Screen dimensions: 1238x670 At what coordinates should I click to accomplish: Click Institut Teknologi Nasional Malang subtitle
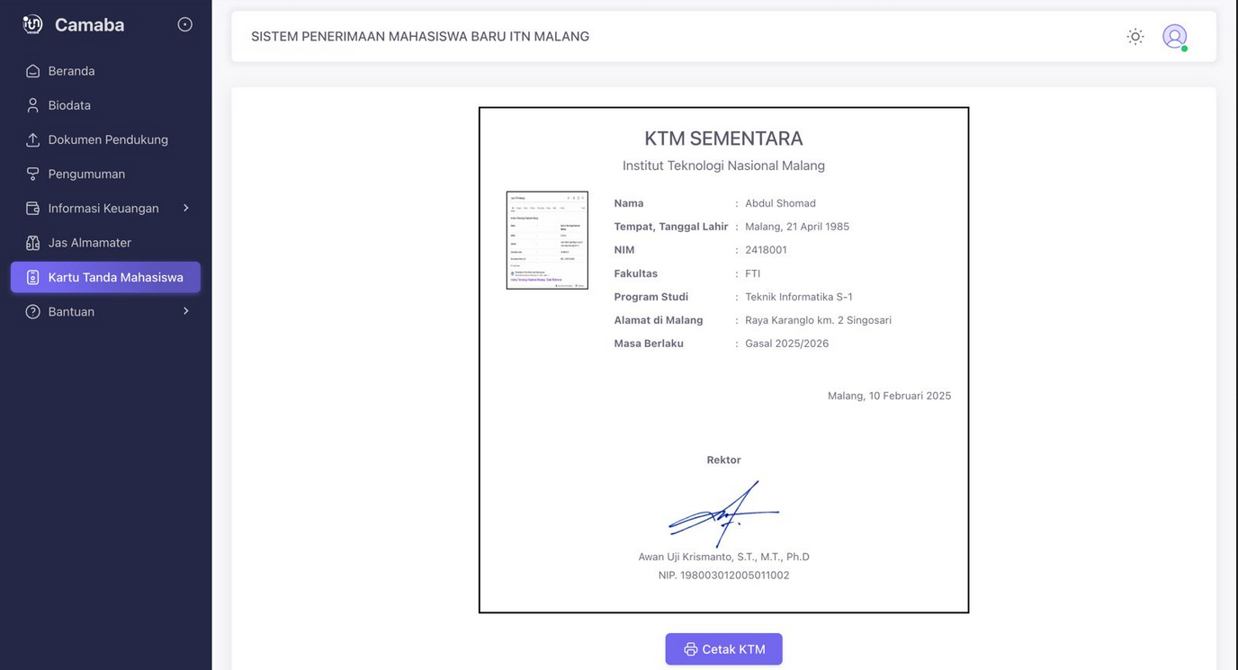723,165
